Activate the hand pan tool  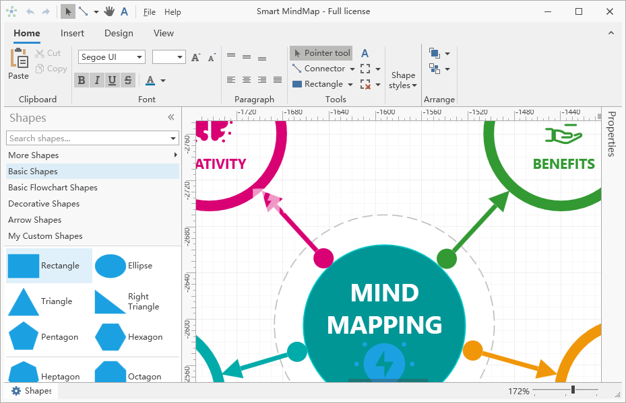pyautogui.click(x=109, y=11)
